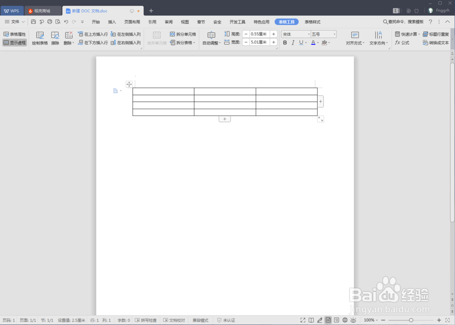Viewport: 455px width, 325px height.
Task: Click 转换成文本 convert to text
Action: tap(436, 43)
